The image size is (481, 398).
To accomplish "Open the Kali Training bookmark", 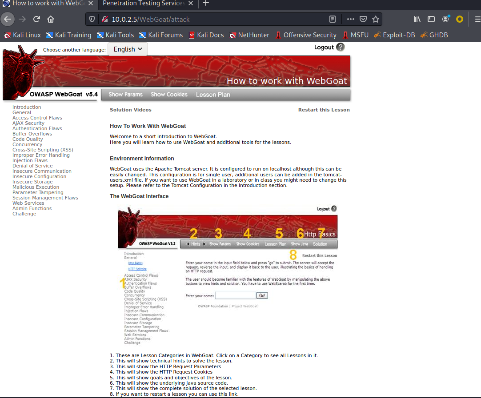I will click(x=69, y=35).
